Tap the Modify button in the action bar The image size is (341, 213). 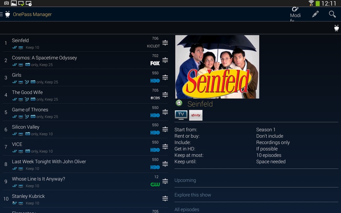295,14
